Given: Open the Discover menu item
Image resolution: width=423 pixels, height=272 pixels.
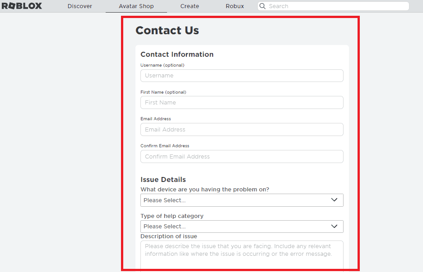Looking at the screenshot, I should pos(80,6).
